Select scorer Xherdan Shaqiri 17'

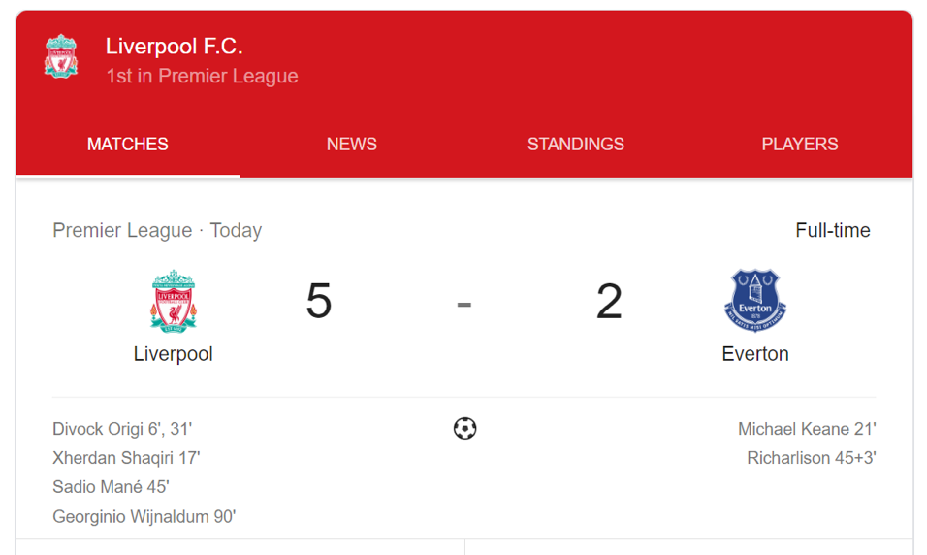click(x=126, y=458)
